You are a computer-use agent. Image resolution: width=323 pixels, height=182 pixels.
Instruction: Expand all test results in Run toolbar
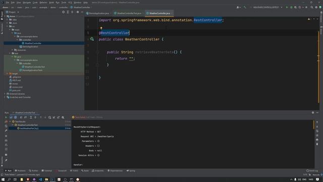pos(31,117)
